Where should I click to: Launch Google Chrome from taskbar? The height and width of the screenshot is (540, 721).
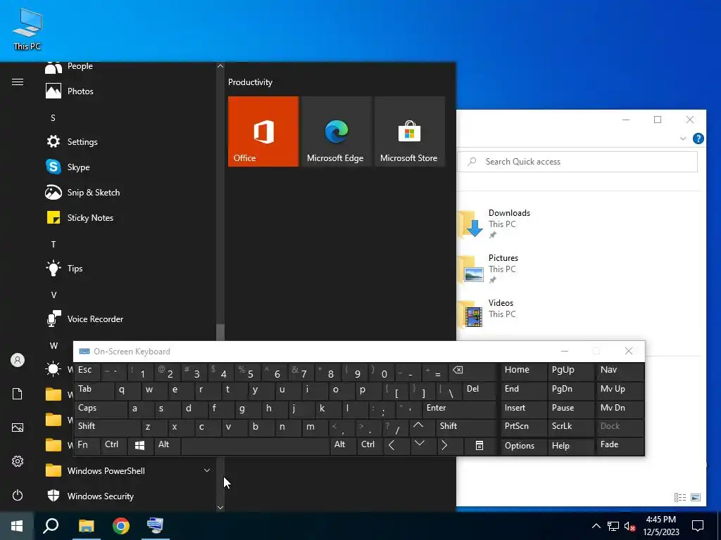pos(121,525)
